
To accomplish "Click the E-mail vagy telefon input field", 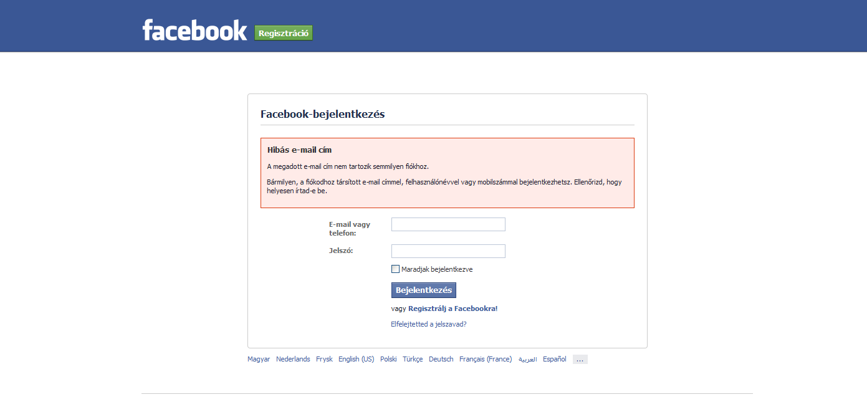I will pos(448,224).
